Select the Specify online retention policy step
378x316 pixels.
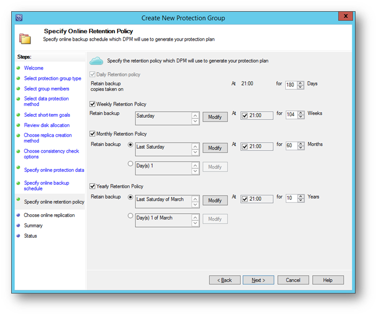point(54,202)
